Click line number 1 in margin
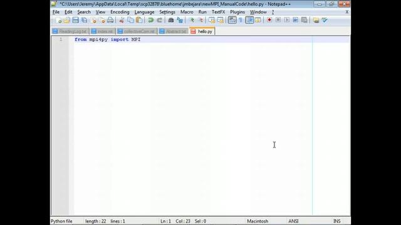This screenshot has height=225, width=401. pyautogui.click(x=61, y=39)
